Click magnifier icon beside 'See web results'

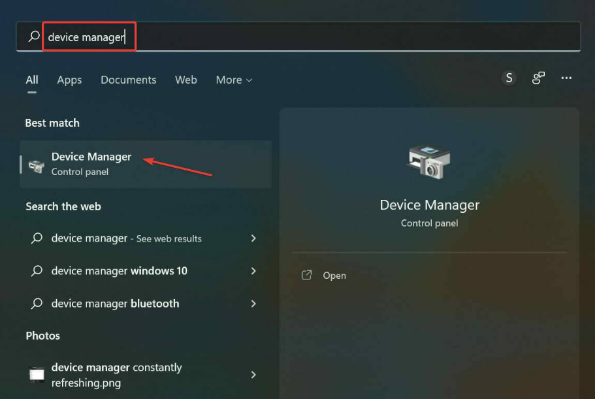pyautogui.click(x=37, y=238)
